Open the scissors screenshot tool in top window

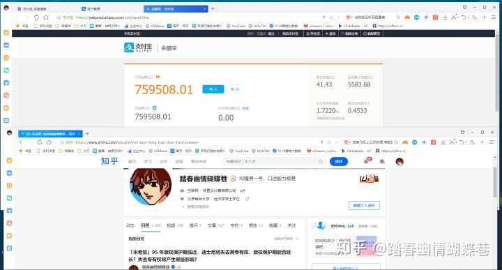click(454, 17)
